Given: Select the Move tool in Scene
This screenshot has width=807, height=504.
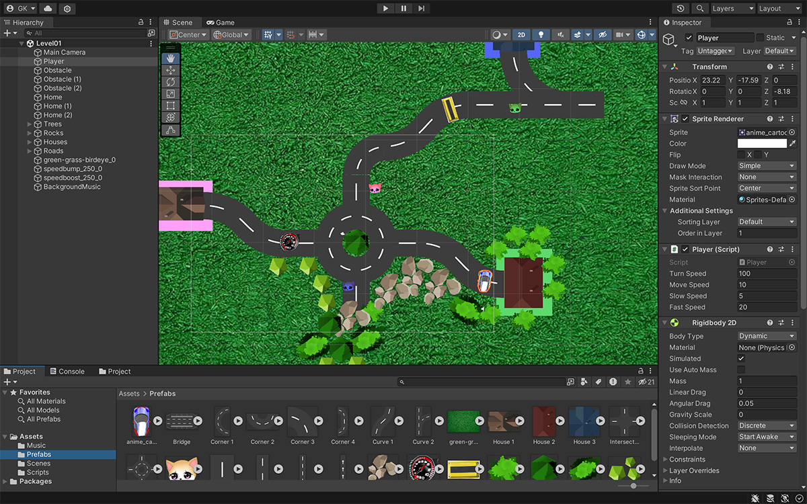Looking at the screenshot, I should tap(170, 71).
